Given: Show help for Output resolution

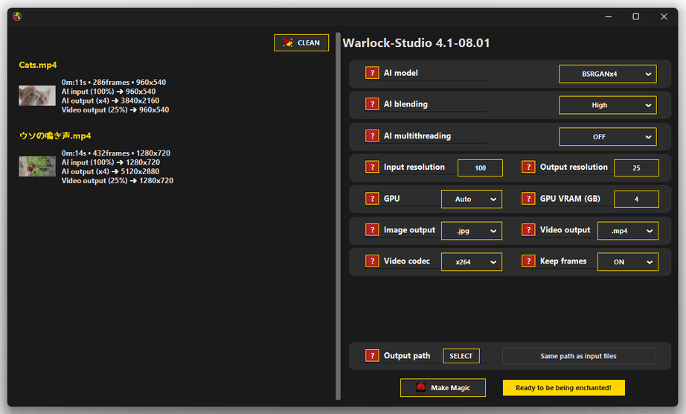Looking at the screenshot, I should point(528,168).
